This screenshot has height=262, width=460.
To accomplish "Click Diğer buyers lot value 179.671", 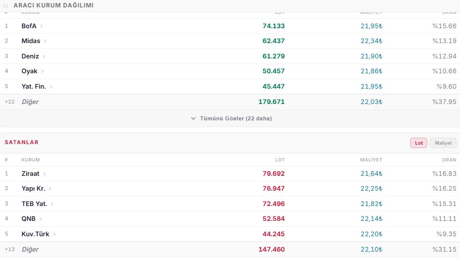I will coord(272,102).
